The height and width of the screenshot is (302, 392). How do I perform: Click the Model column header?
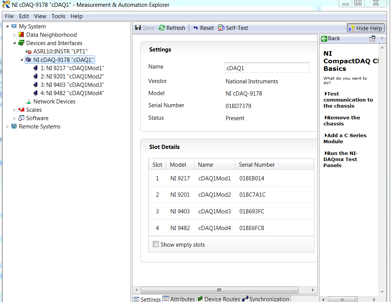[180, 164]
